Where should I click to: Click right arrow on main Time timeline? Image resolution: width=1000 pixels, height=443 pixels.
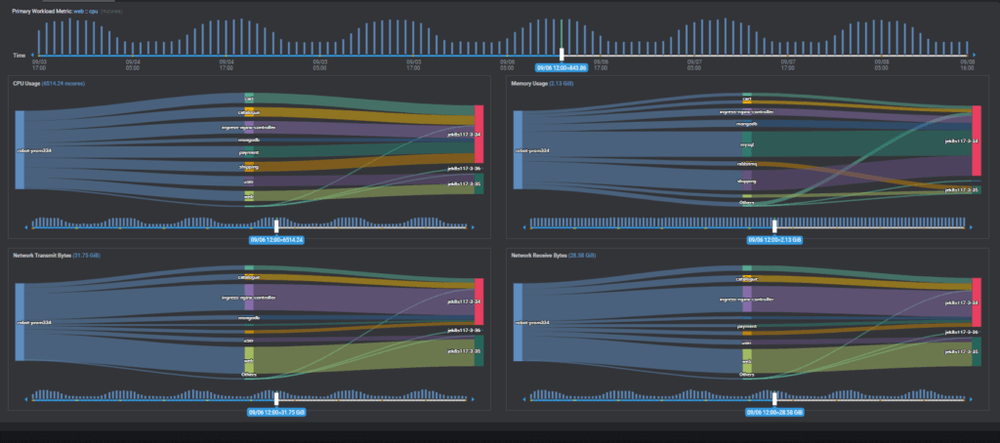[x=973, y=55]
